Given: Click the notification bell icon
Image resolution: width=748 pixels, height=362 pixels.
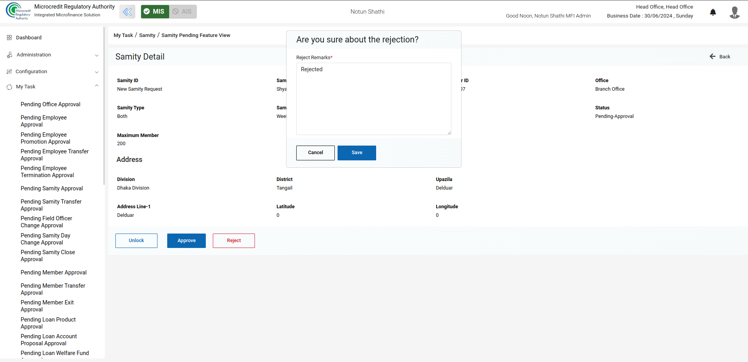Looking at the screenshot, I should point(713,12).
